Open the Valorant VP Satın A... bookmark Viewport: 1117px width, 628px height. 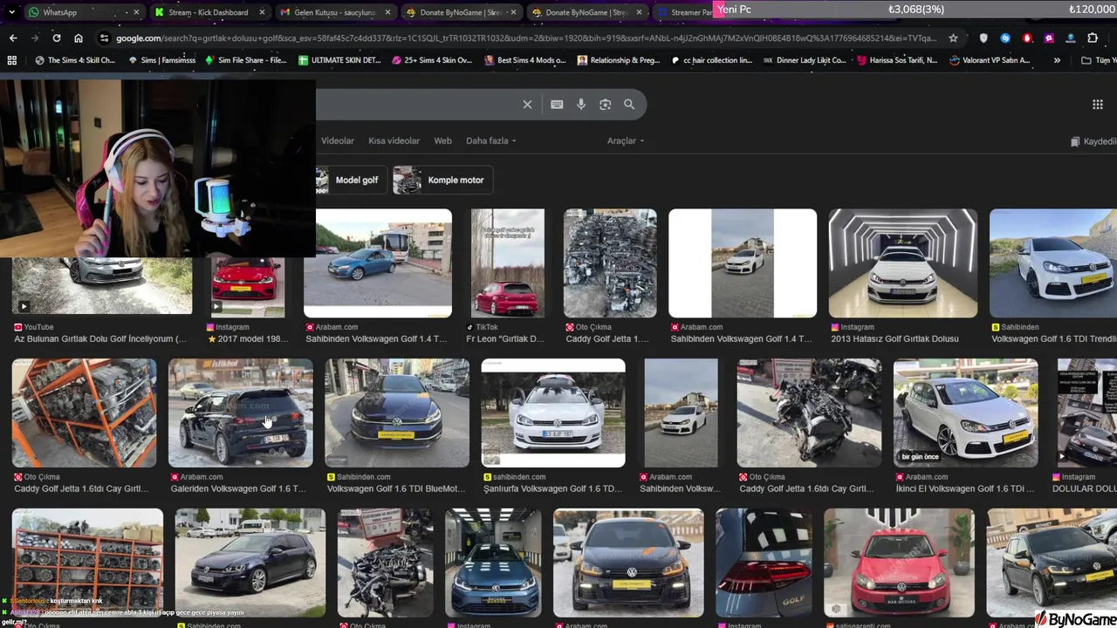click(x=990, y=60)
